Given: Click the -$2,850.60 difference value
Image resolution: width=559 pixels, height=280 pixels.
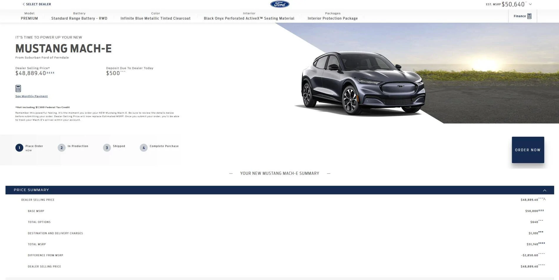Looking at the screenshot, I should pos(530,255).
